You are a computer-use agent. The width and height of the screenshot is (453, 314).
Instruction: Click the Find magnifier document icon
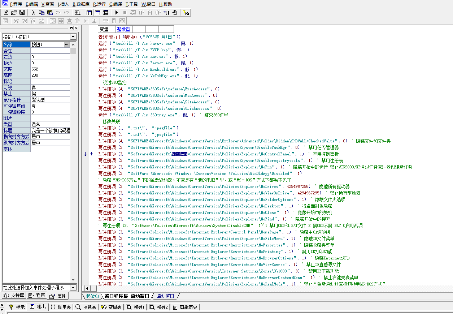77,12
